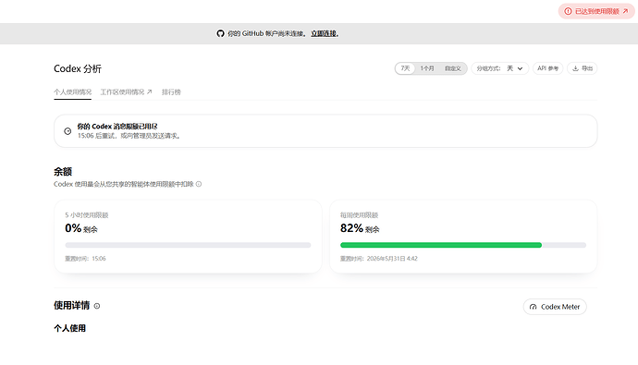Switch to the '个人使用情况' tab
Image resolution: width=638 pixels, height=365 pixels.
pyautogui.click(x=72, y=91)
